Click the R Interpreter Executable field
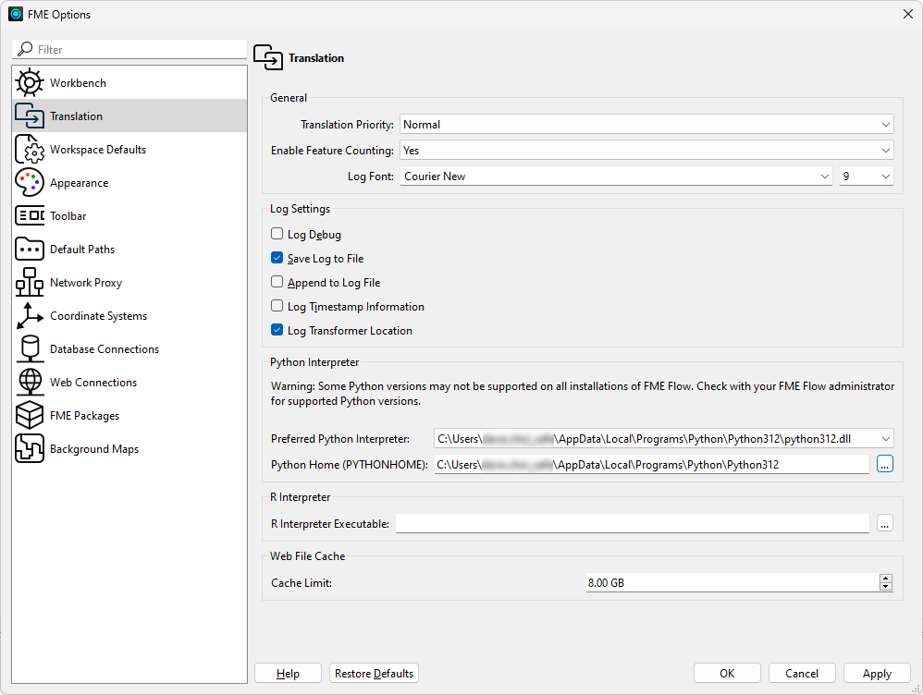 pos(633,523)
